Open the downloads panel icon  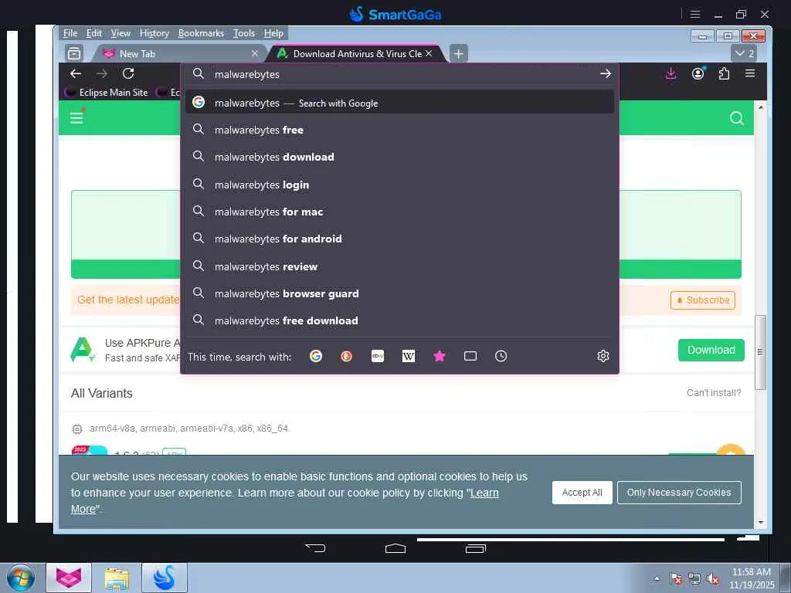671,73
